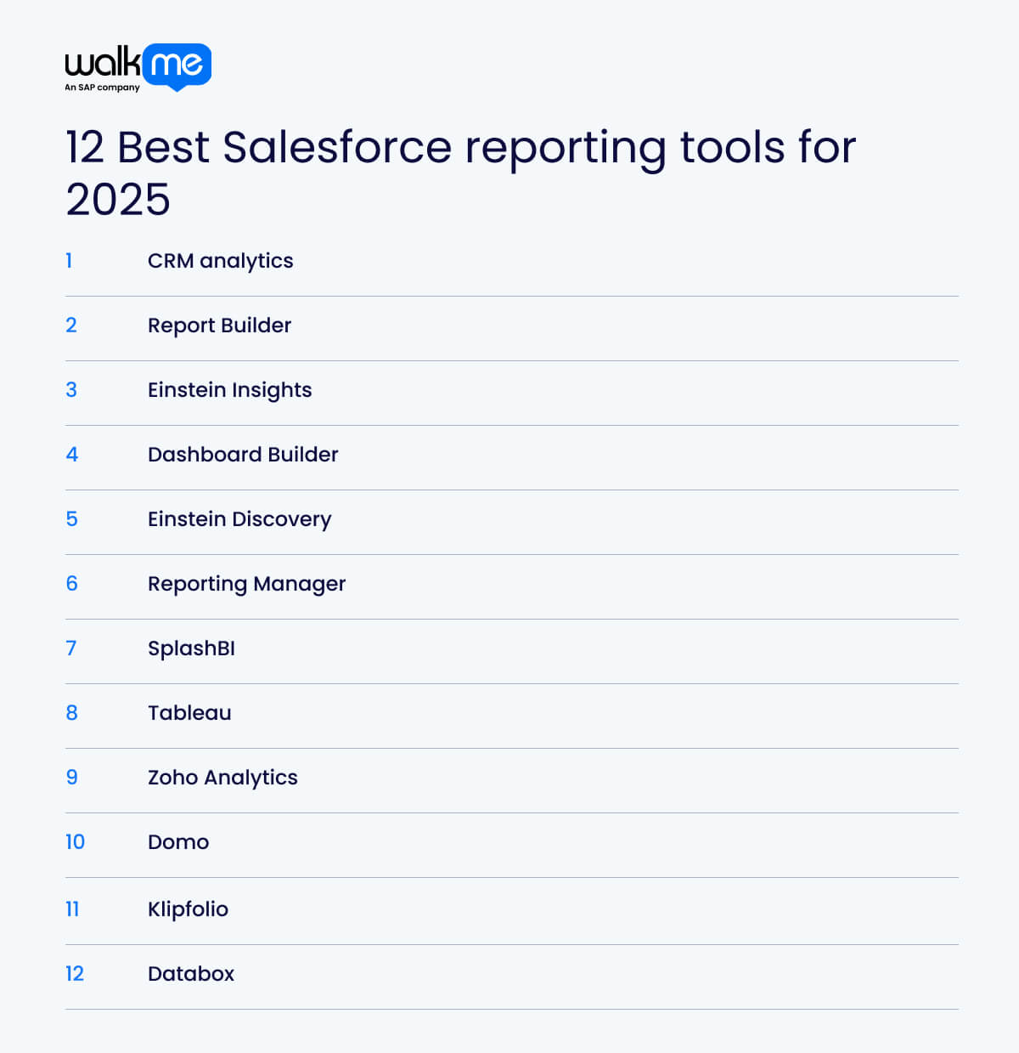
Task: Select Zoho Analytics from the list
Action: pos(222,778)
